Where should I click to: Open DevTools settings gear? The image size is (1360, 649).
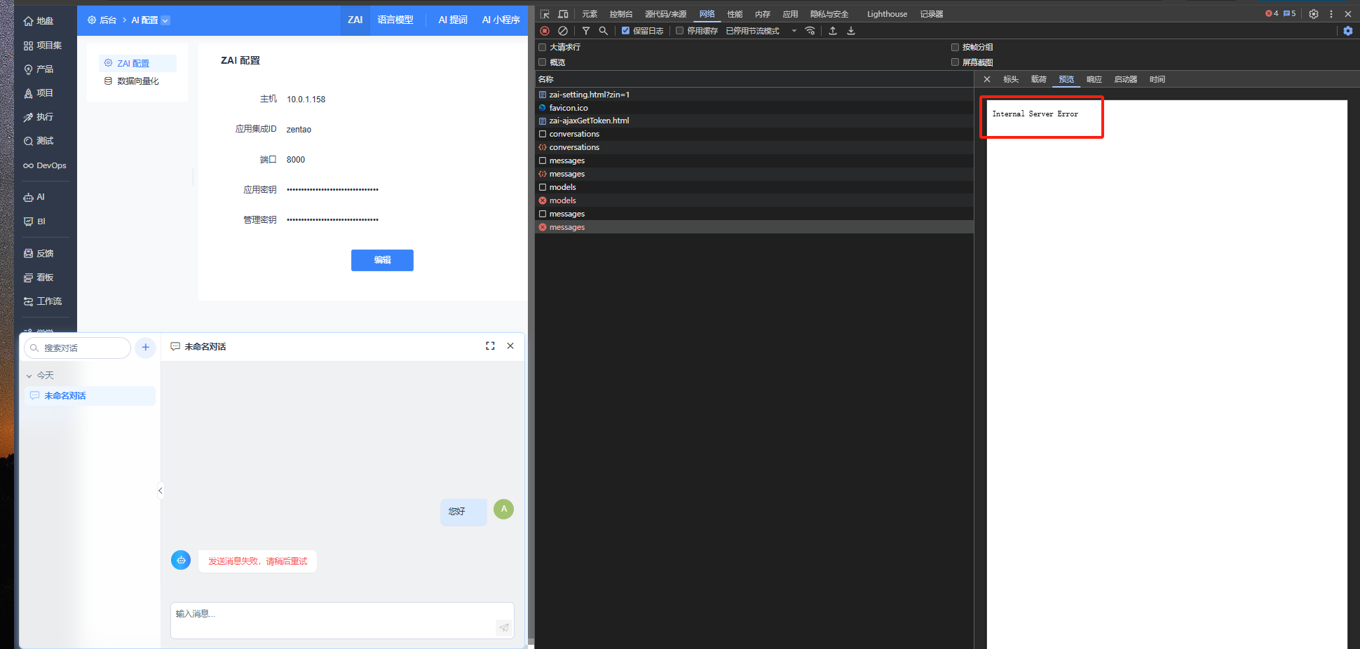[x=1314, y=14]
